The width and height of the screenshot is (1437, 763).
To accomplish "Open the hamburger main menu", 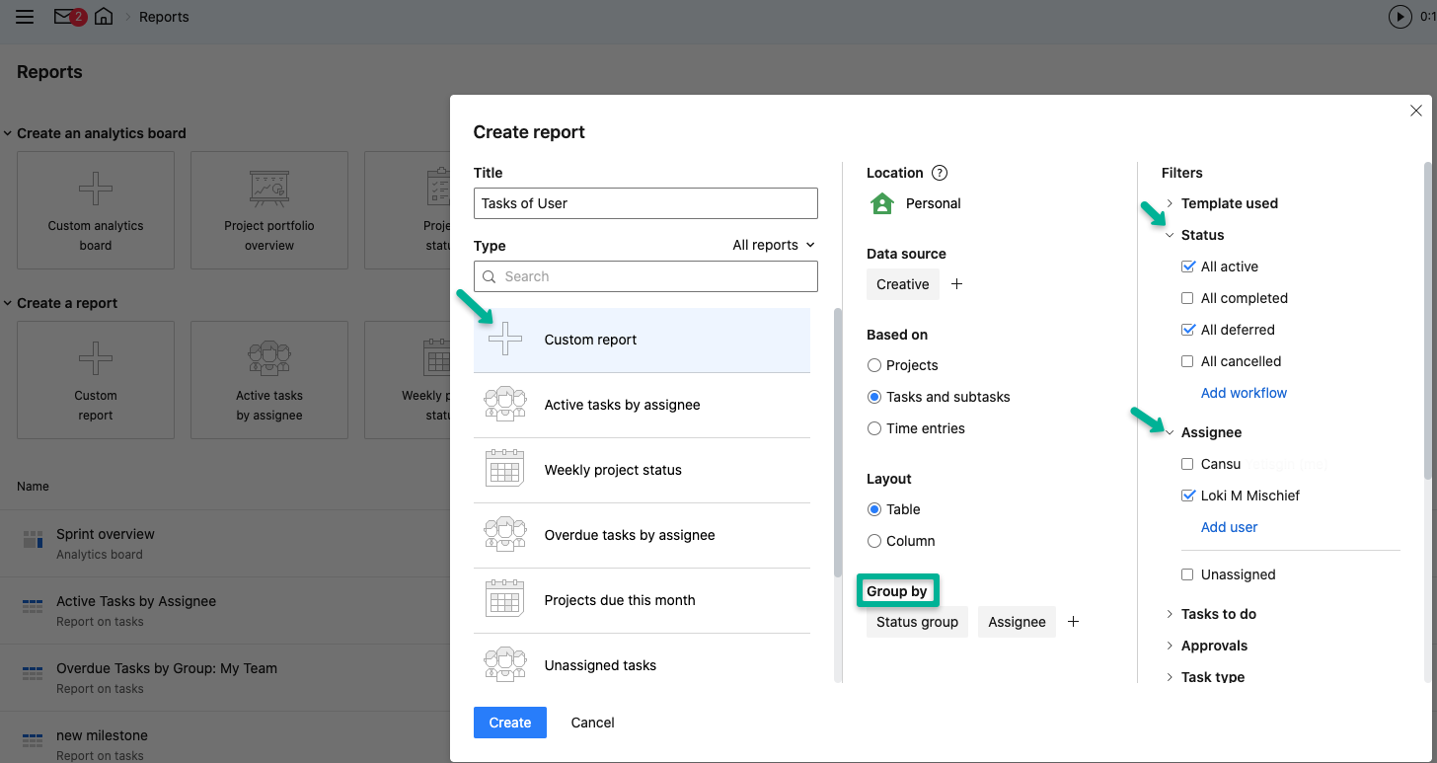I will click(x=25, y=17).
